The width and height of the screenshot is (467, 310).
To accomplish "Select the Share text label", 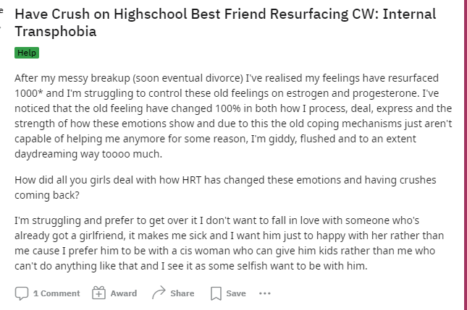I will pyautogui.click(x=182, y=293).
